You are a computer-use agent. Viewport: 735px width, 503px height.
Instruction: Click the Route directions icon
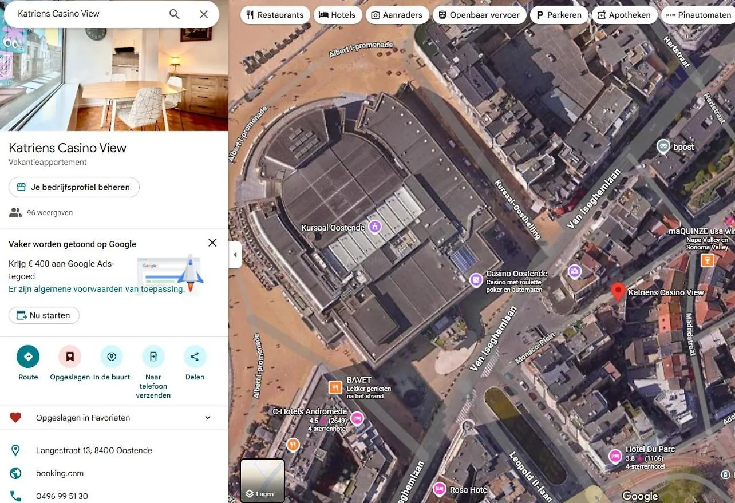[28, 357]
